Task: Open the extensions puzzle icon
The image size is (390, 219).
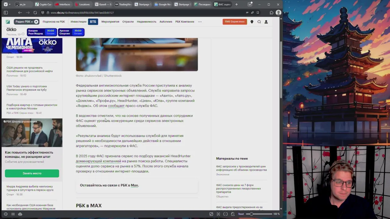Action: pos(271,12)
